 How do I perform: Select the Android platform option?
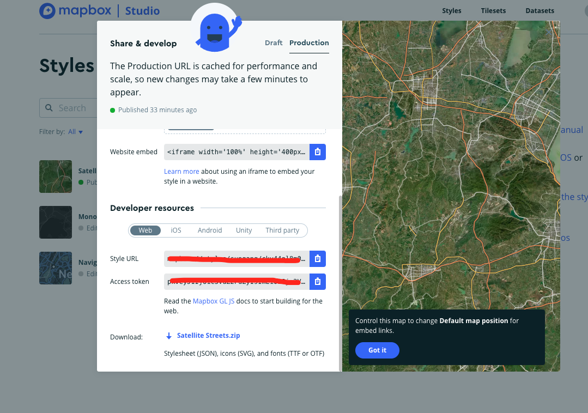tap(210, 230)
